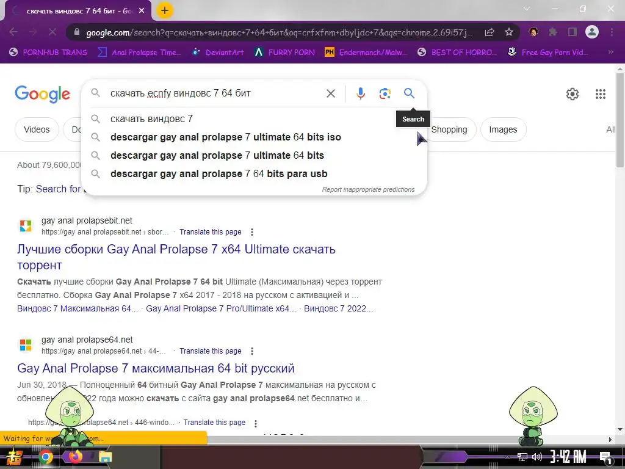Image resolution: width=625 pixels, height=469 pixels.
Task: Click into the Google search text field
Action: coord(215,93)
